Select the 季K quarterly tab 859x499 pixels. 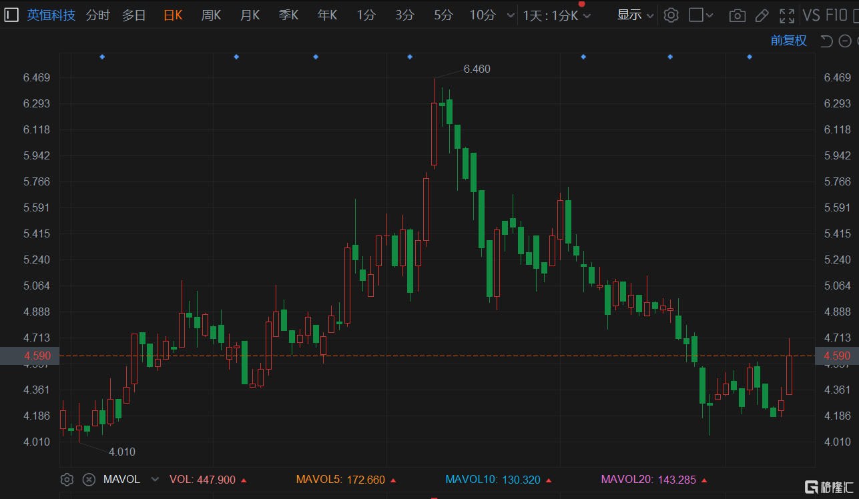coord(289,15)
